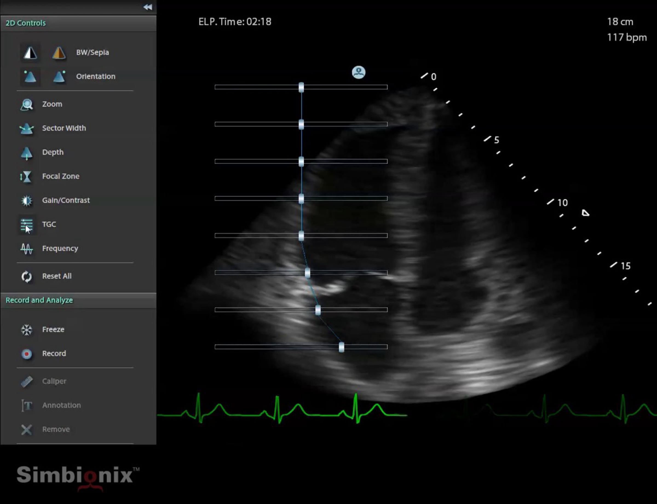Open the Depth control
Image resolution: width=657 pixels, height=504 pixels.
coord(27,152)
